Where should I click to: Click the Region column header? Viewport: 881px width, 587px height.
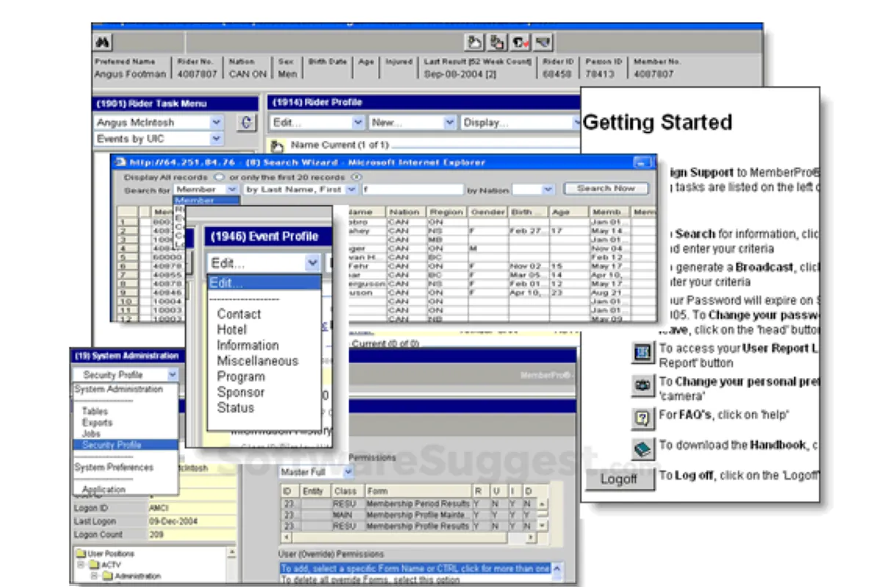(446, 212)
